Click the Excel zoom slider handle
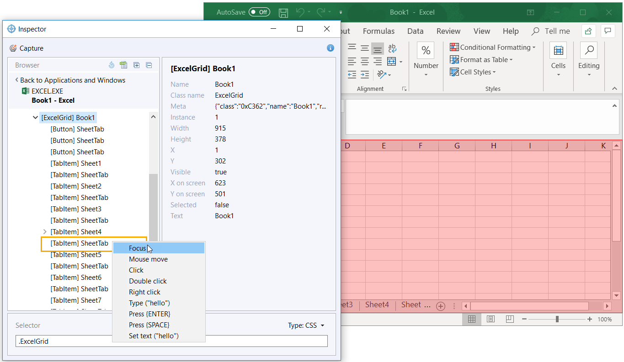The height and width of the screenshot is (362, 624). (557, 319)
